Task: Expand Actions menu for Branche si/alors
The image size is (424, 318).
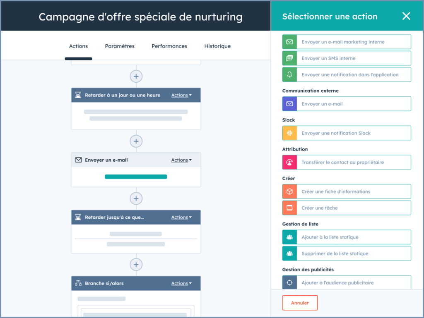Action: 181,283
